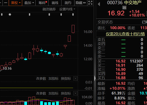Click the 筹码 toolbar button
The height and width of the screenshot is (105, 147).
point(42,3)
